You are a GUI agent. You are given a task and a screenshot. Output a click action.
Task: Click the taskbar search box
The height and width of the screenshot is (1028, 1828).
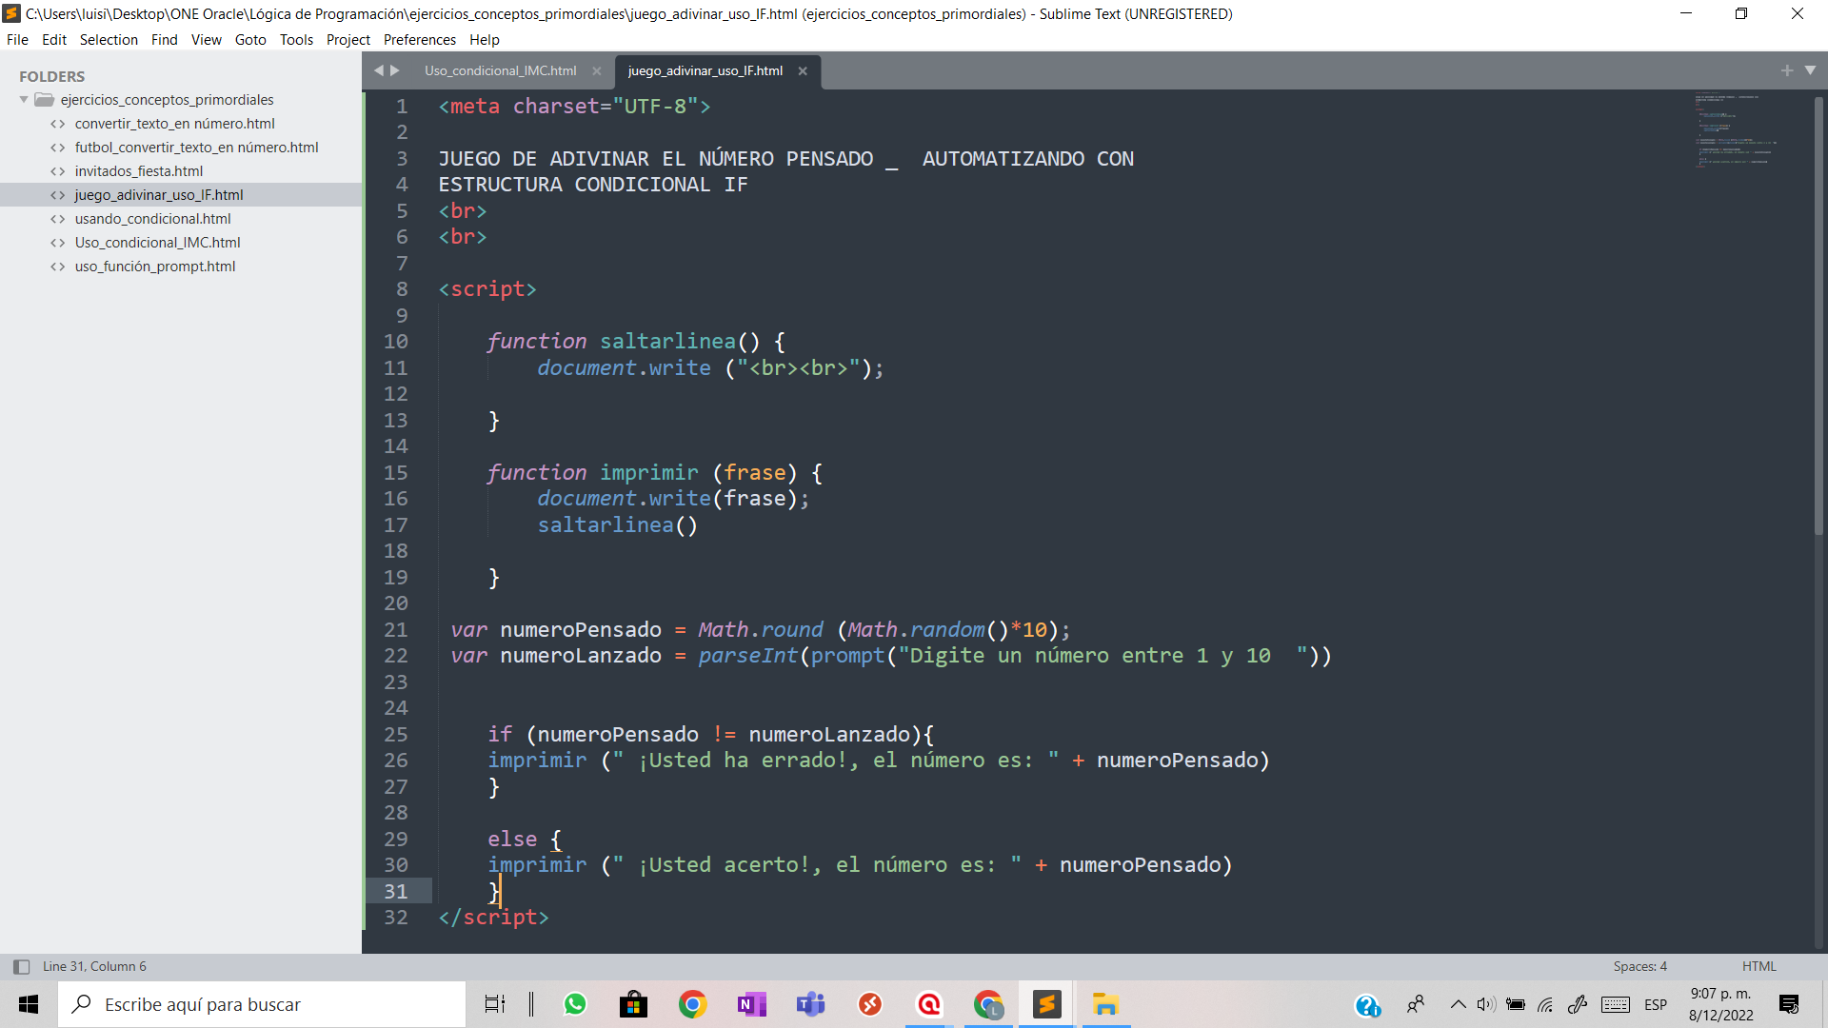click(262, 1004)
